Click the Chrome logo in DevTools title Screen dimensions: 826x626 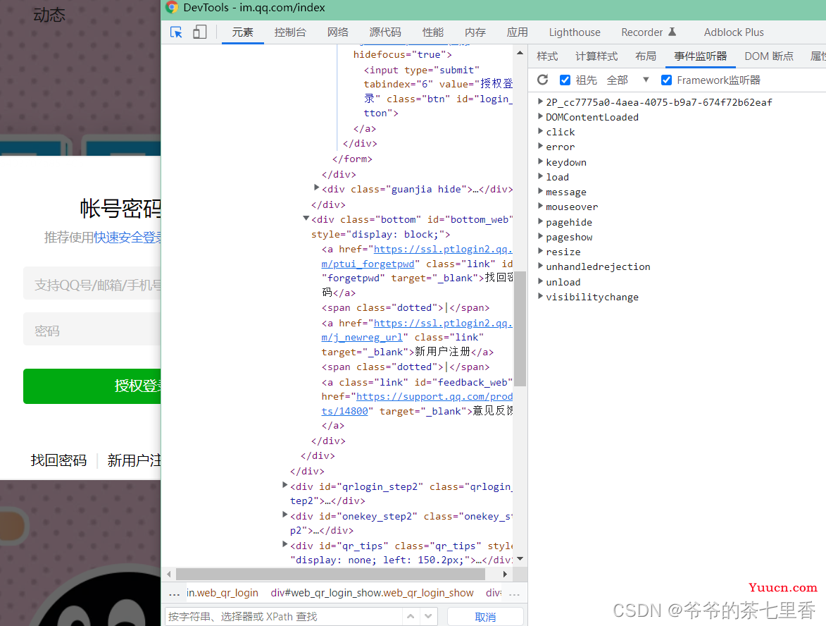click(172, 7)
